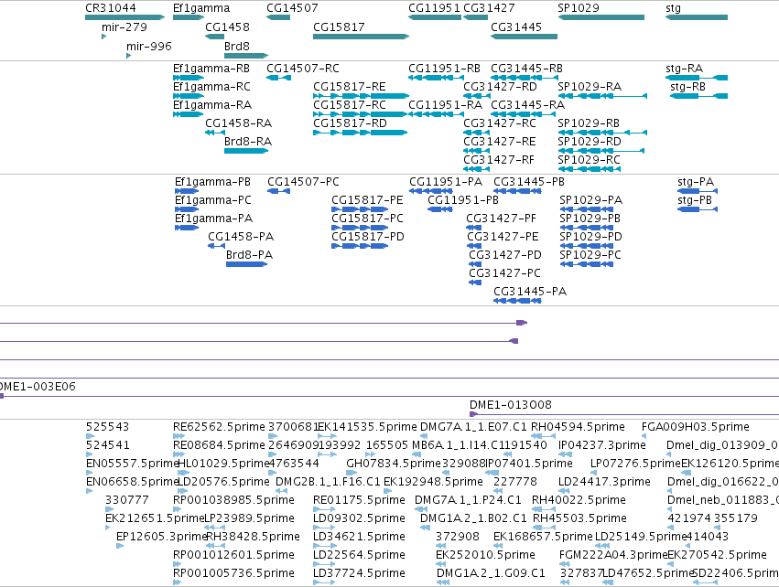
Task: Select EST LD24417.3prime label
Action: (x=604, y=481)
